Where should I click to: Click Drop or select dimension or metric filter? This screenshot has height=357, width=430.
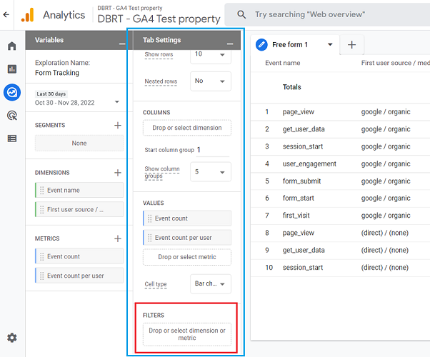[187, 334]
